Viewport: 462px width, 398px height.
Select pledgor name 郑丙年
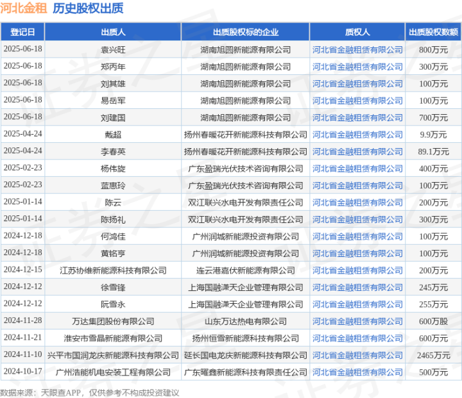(x=113, y=67)
